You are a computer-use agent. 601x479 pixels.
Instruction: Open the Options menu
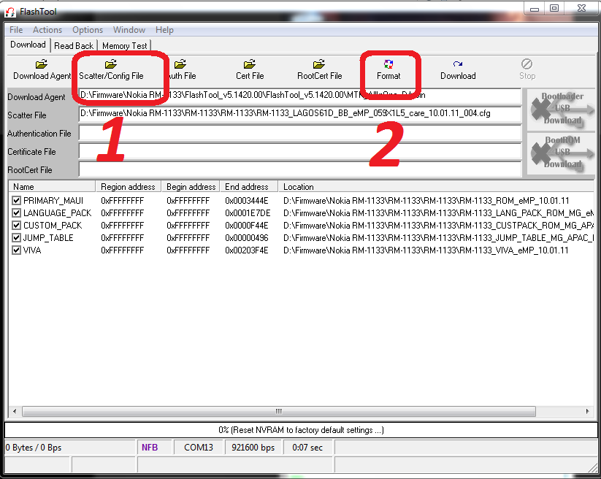pos(87,30)
